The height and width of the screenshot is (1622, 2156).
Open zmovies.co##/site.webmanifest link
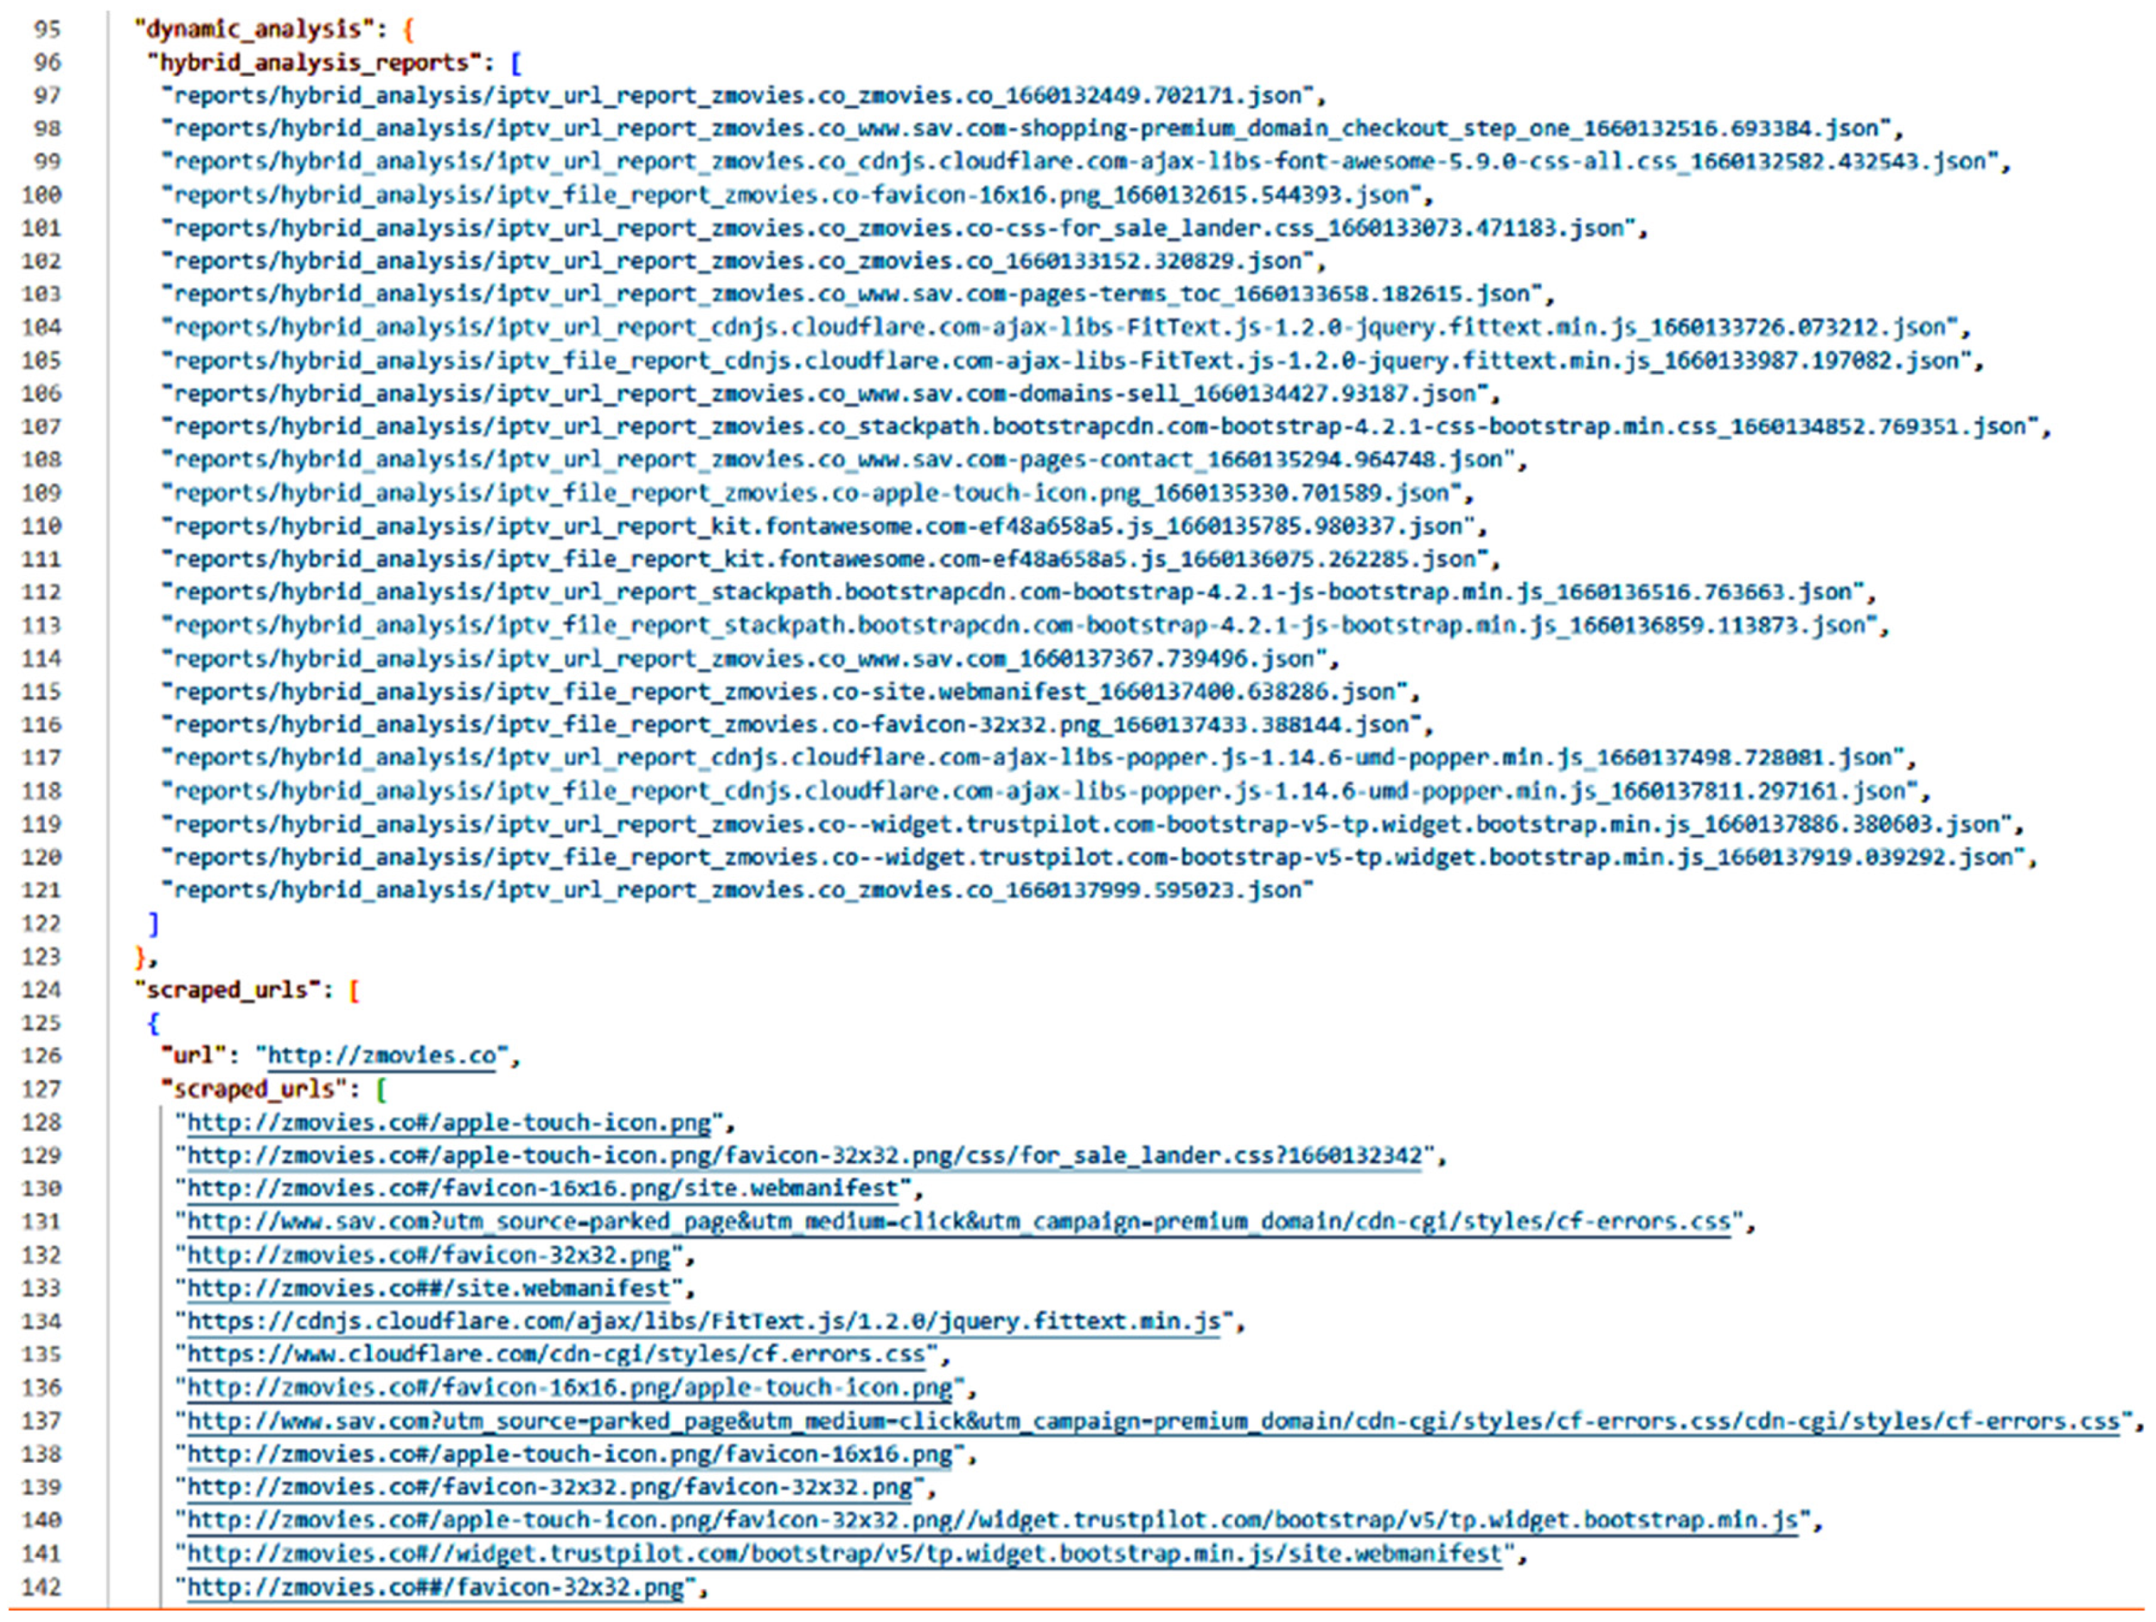(428, 1287)
